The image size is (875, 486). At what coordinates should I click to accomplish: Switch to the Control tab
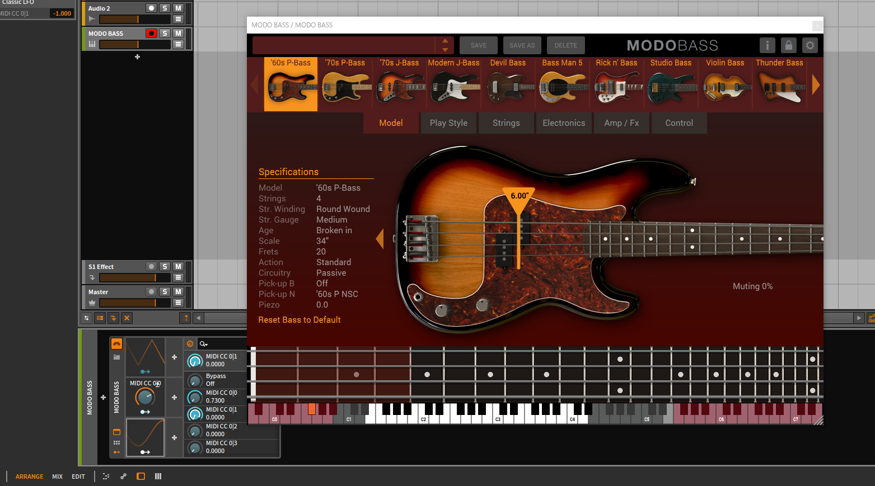click(x=679, y=123)
